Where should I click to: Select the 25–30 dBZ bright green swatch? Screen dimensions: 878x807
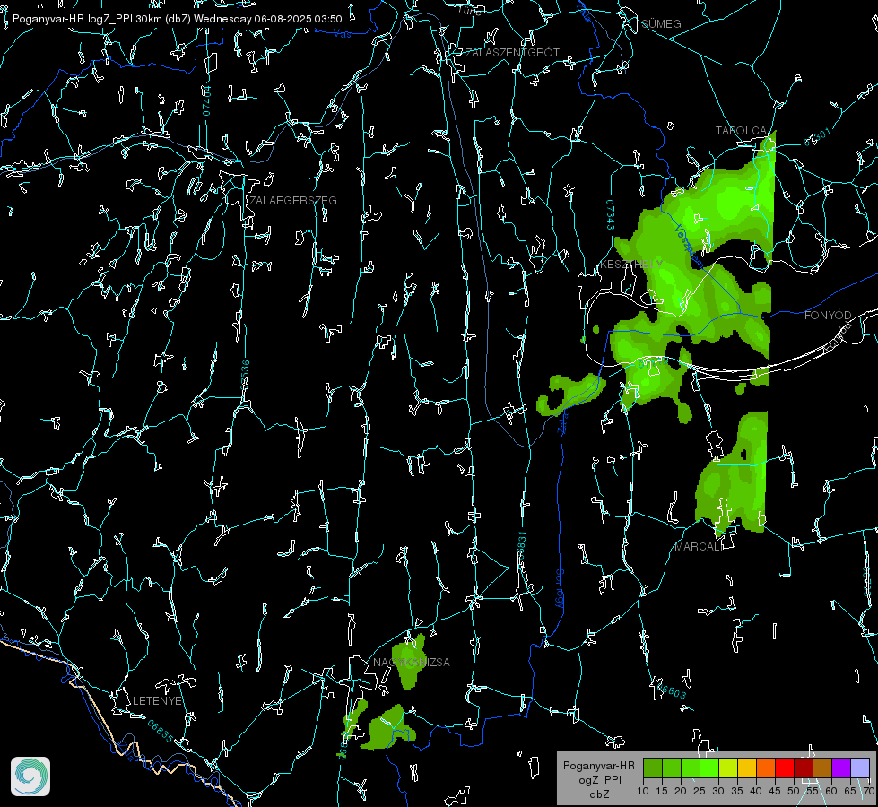coord(708,768)
